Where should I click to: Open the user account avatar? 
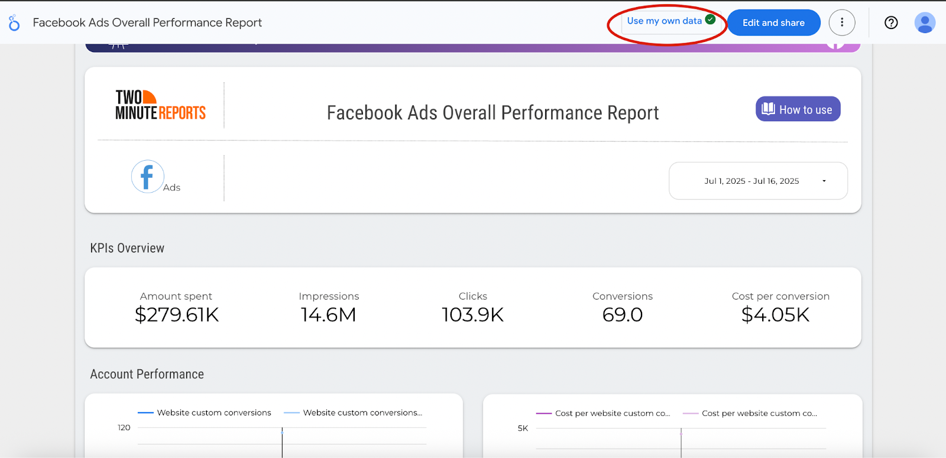point(925,22)
